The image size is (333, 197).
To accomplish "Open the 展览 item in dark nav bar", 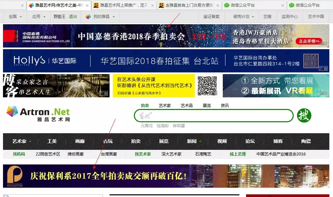I will 164,141.
